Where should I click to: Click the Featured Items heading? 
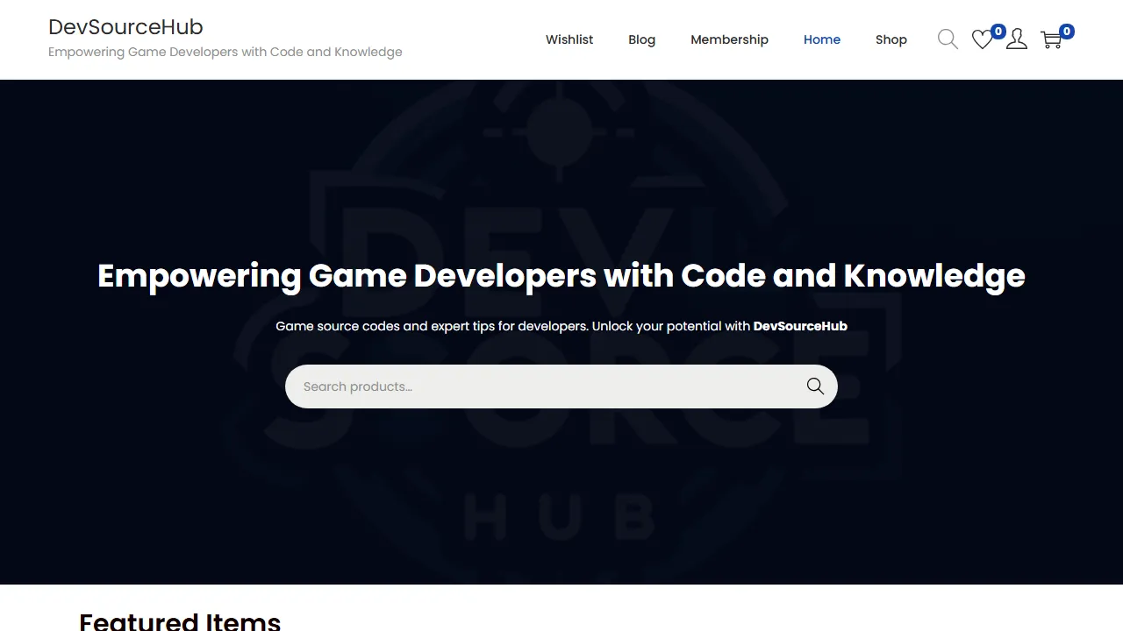(x=180, y=620)
